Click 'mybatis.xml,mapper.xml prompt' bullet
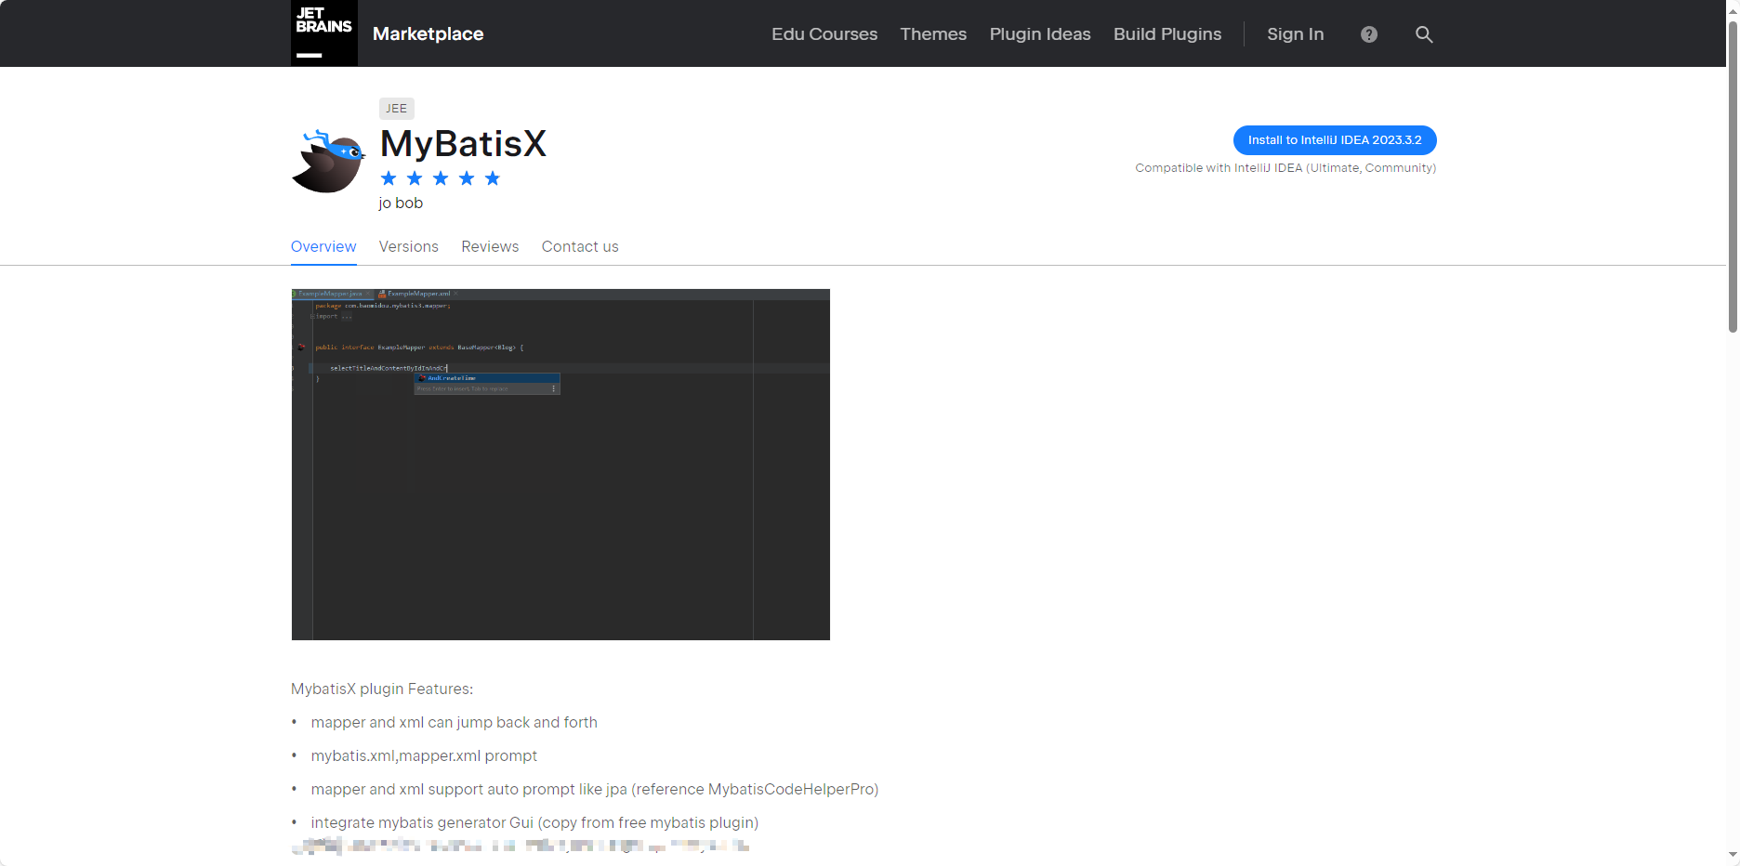 [424, 755]
